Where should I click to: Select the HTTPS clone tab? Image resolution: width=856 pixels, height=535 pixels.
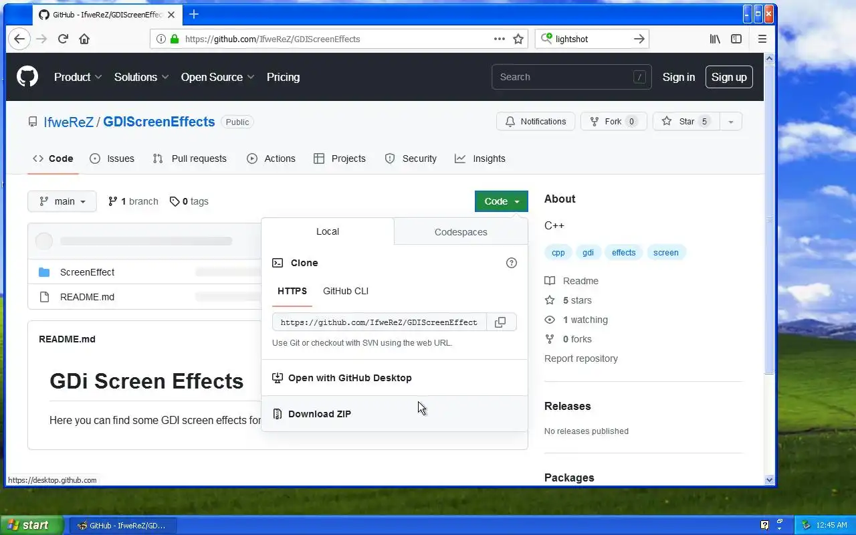292,291
